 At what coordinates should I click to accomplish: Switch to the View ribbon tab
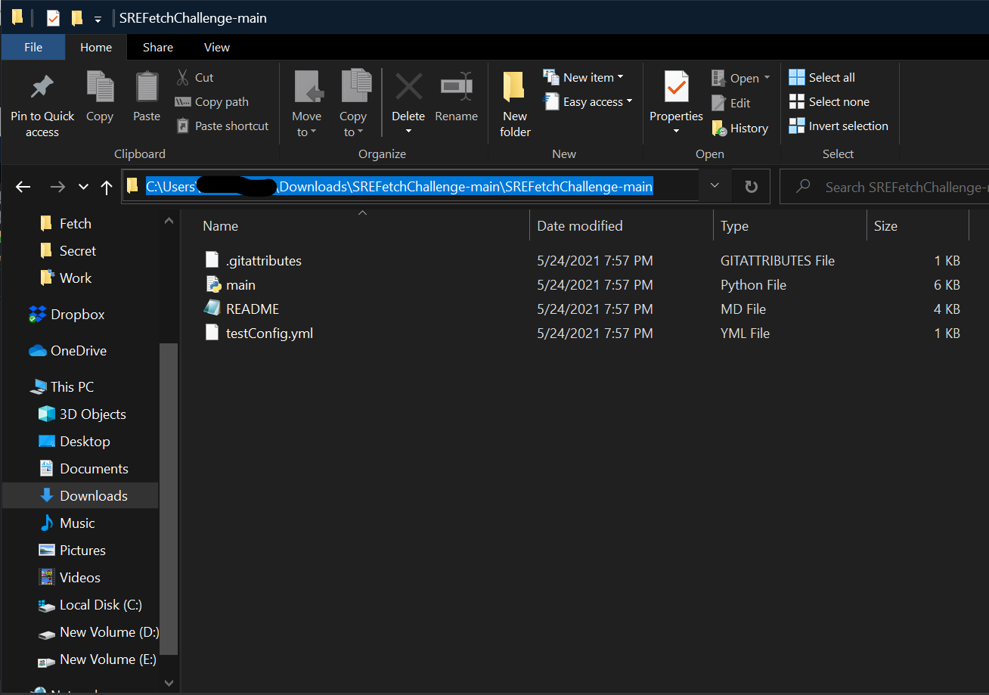(x=217, y=47)
